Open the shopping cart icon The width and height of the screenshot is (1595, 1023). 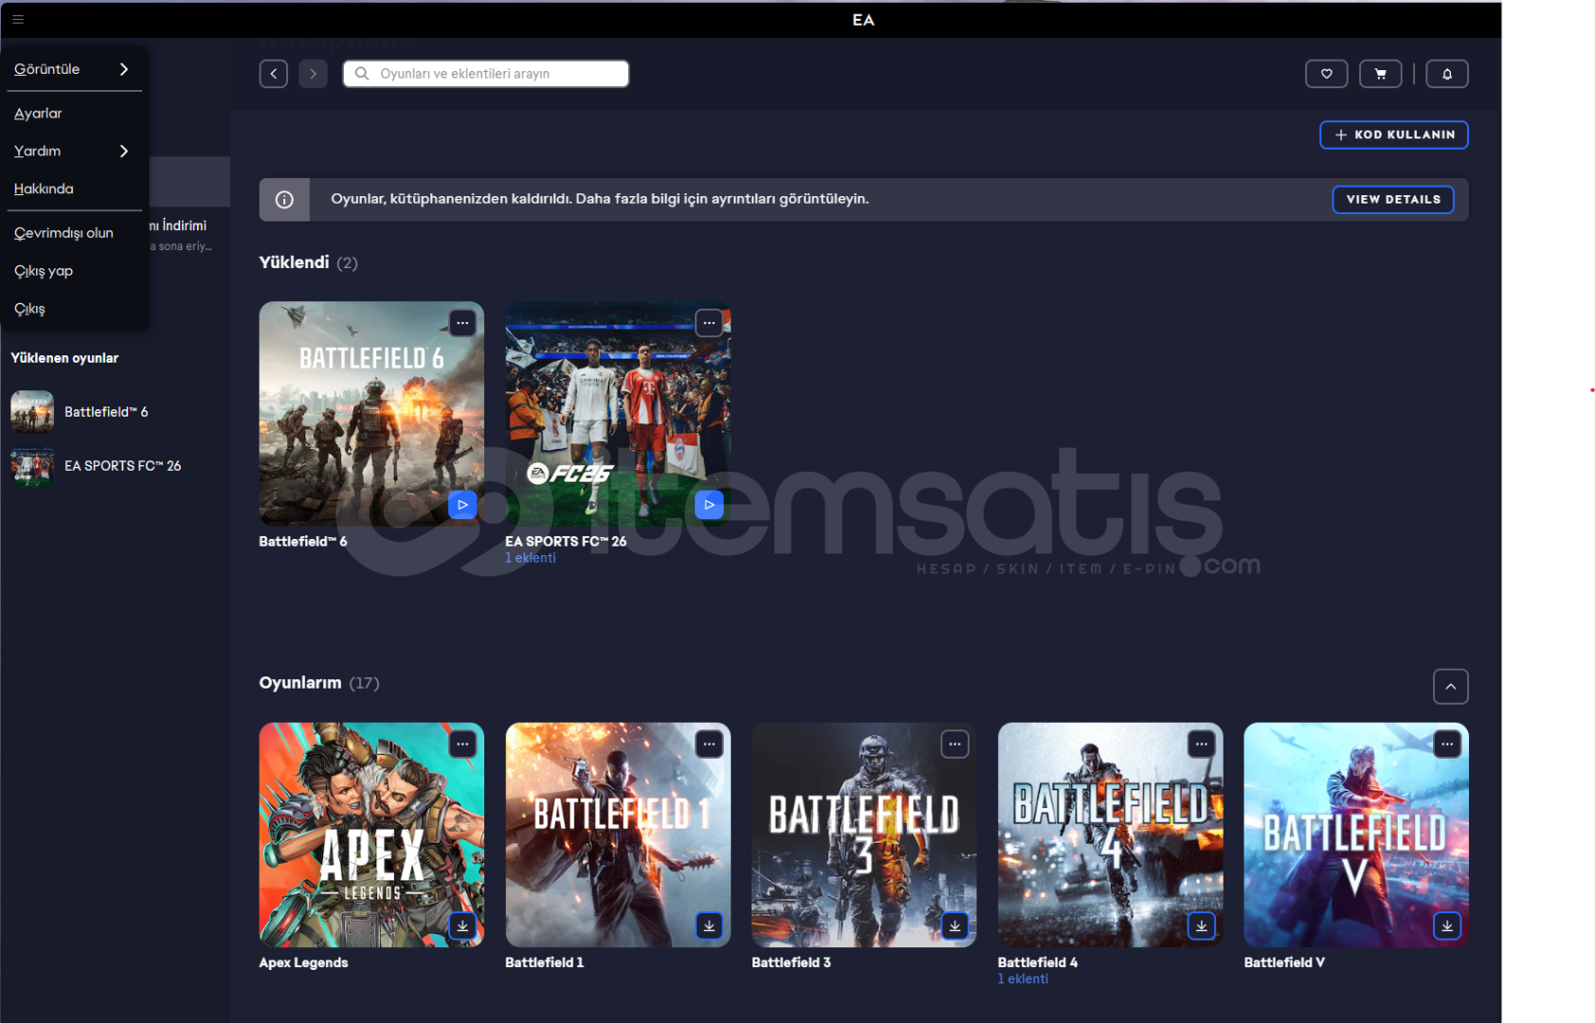pyautogui.click(x=1381, y=74)
